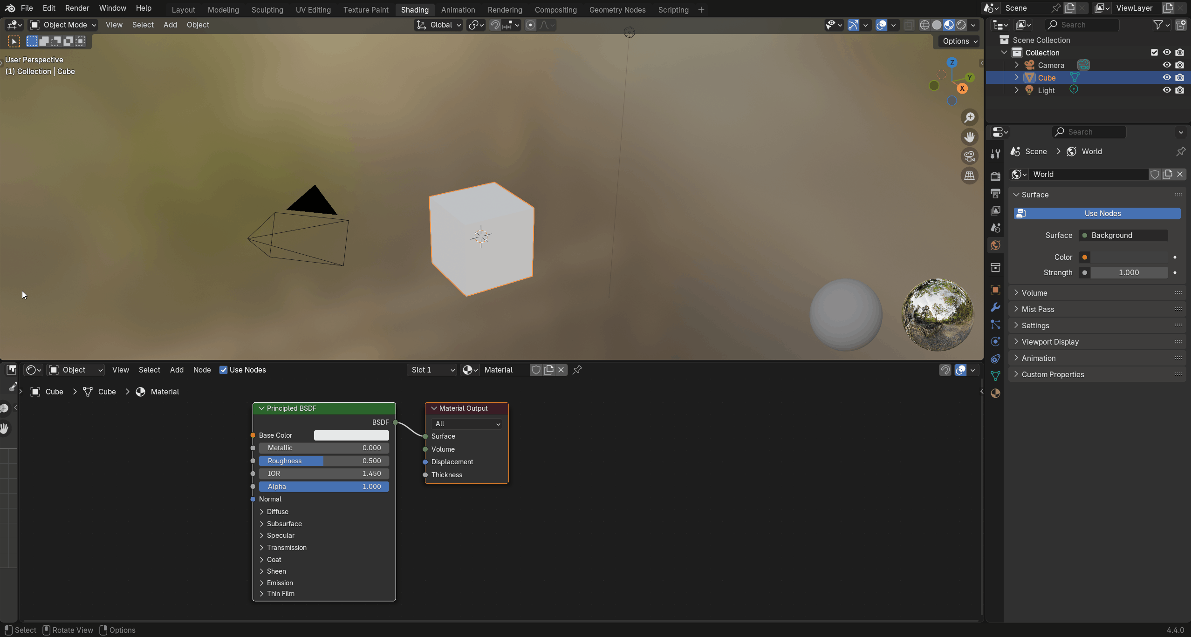
Task: Open the Modifiers wrench properties tab
Action: pos(995,307)
